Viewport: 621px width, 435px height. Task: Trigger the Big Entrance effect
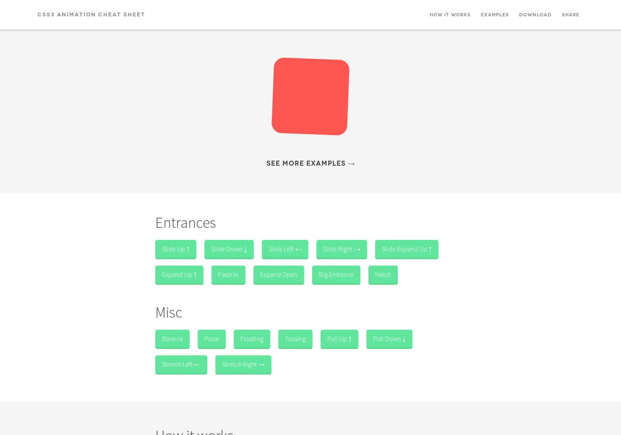coord(336,275)
